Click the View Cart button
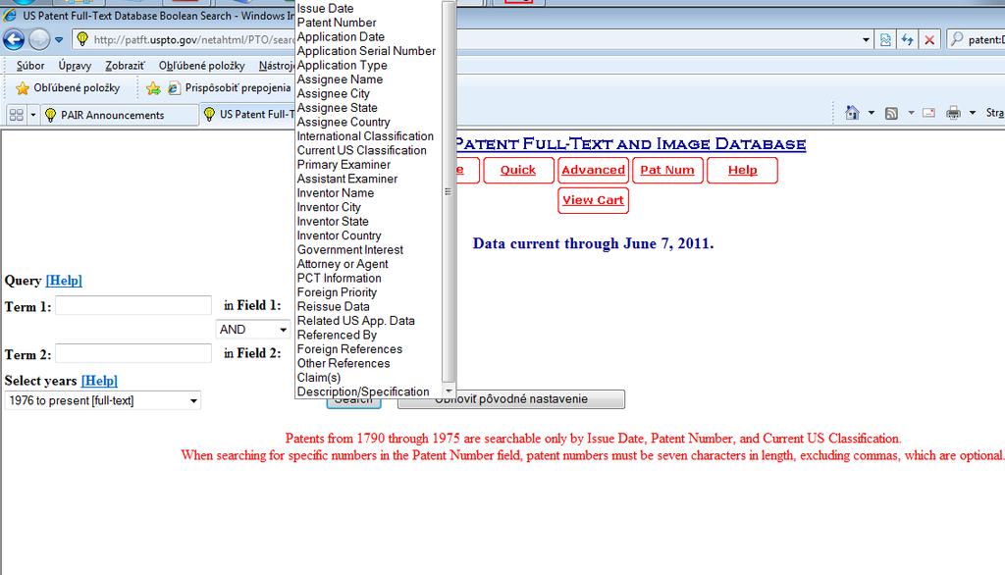1005x575 pixels. tap(593, 200)
